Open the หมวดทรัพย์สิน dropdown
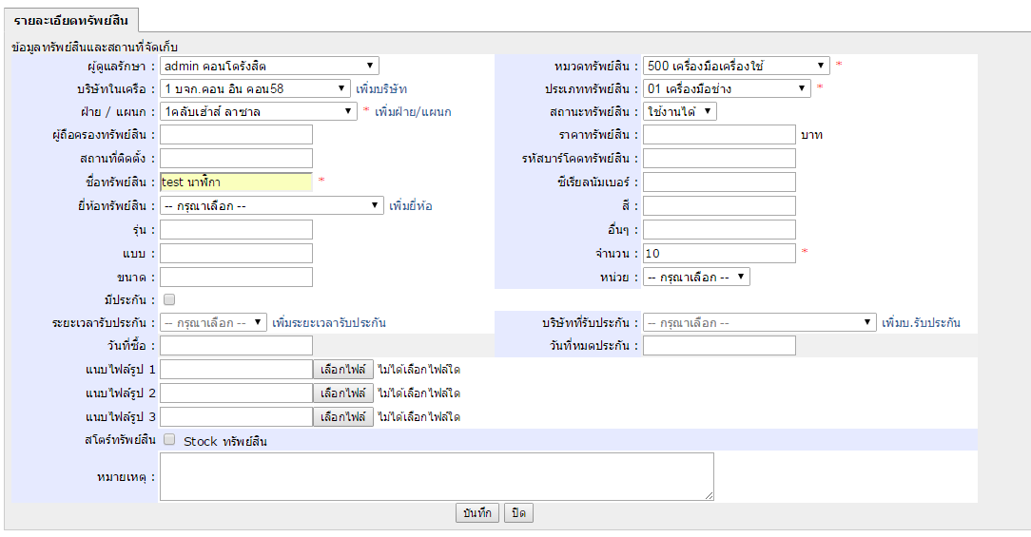1031x537 pixels. pyautogui.click(x=736, y=66)
